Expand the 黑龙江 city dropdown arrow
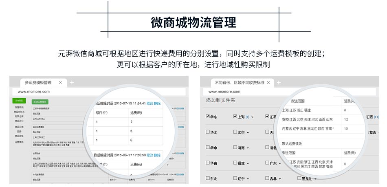The width and height of the screenshot is (387, 187). coord(315,179)
